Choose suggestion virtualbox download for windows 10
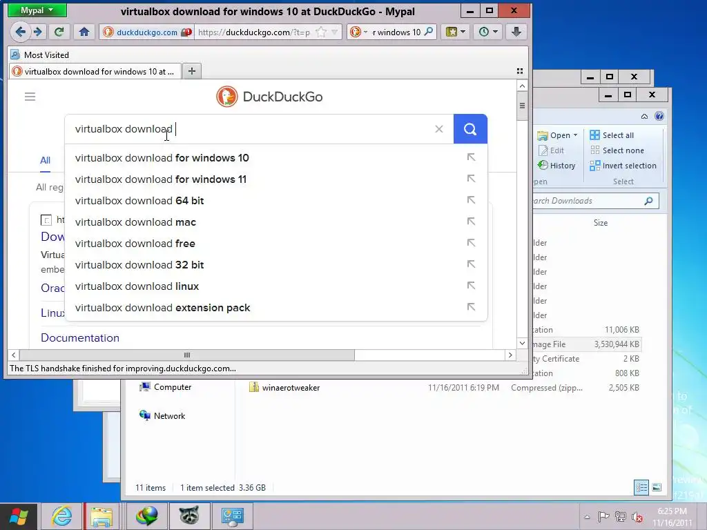This screenshot has width=707, height=530. coord(276,158)
